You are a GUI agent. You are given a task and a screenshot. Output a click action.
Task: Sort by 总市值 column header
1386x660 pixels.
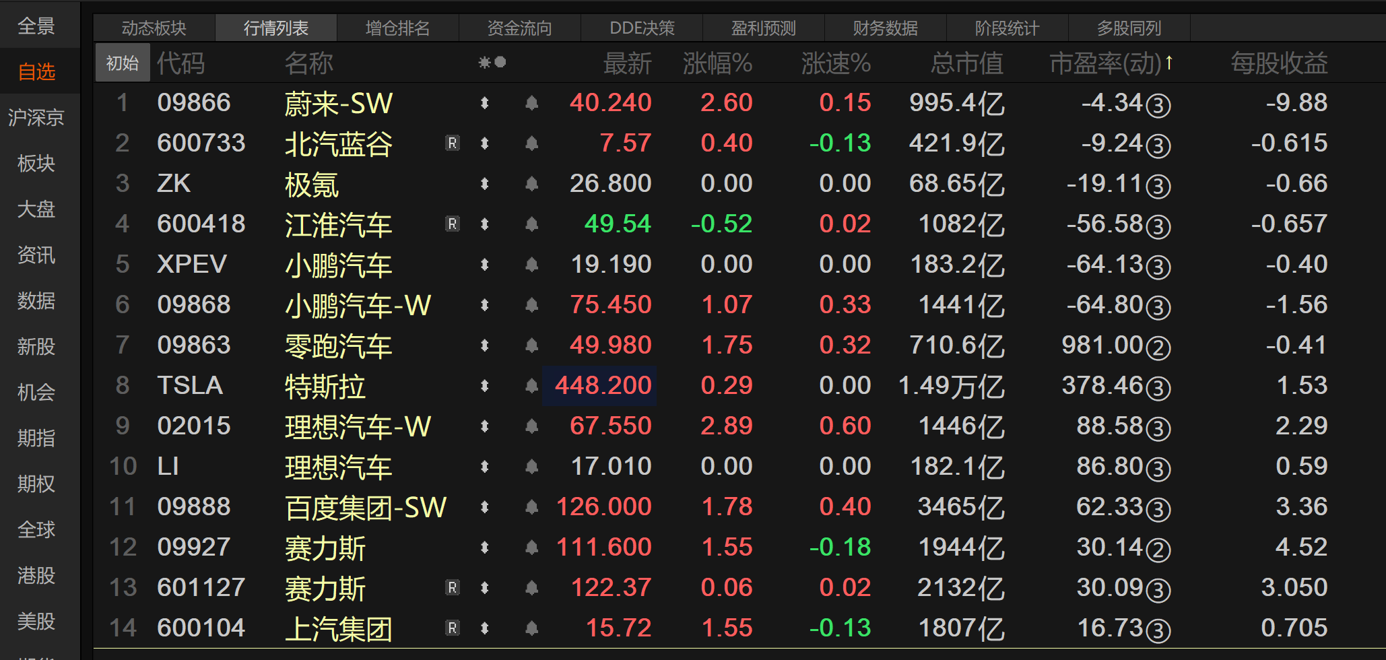point(966,63)
